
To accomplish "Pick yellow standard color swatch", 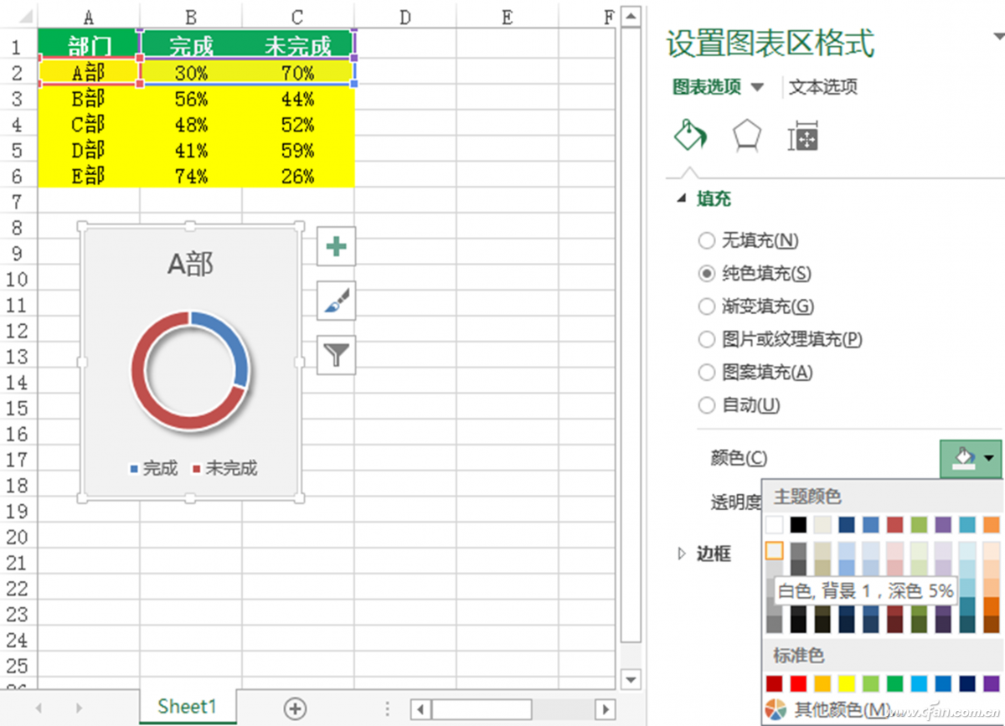I will coord(847,683).
